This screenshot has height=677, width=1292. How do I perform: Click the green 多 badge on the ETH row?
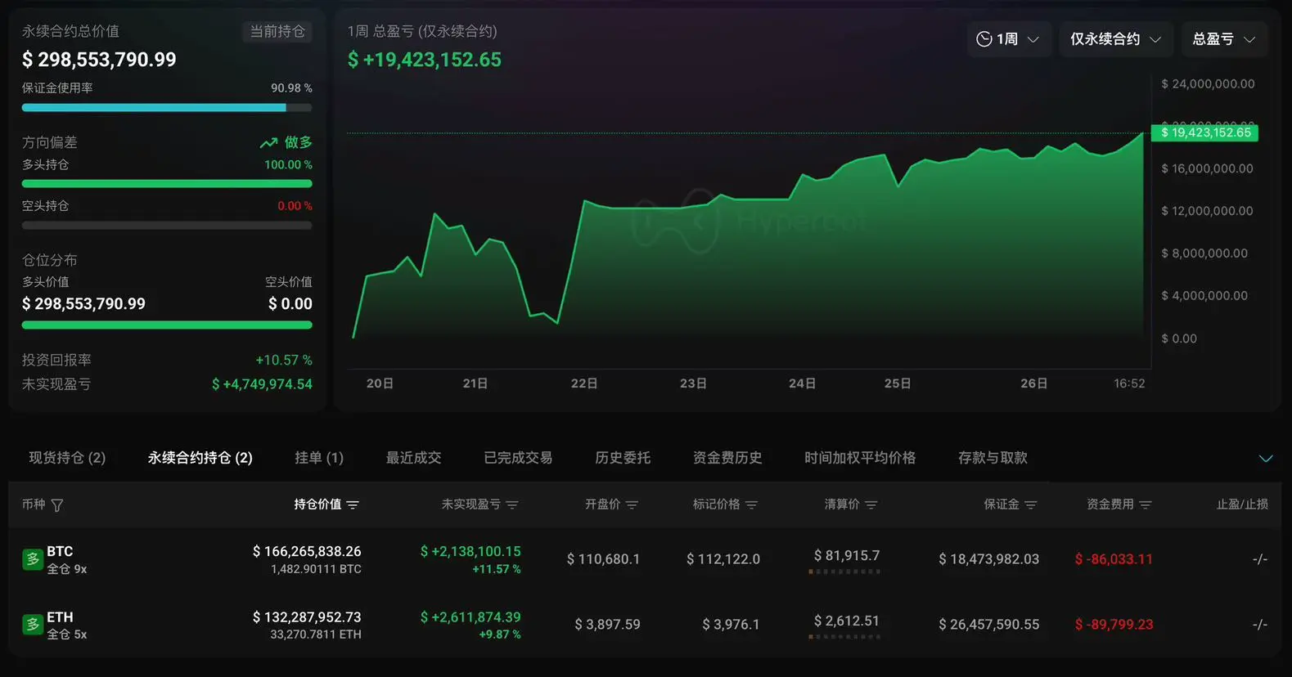(33, 625)
